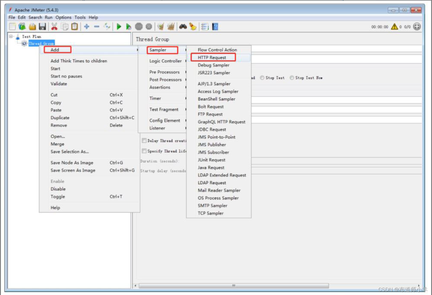Click the blue Help book icon
432x295 pixels.
point(215,27)
